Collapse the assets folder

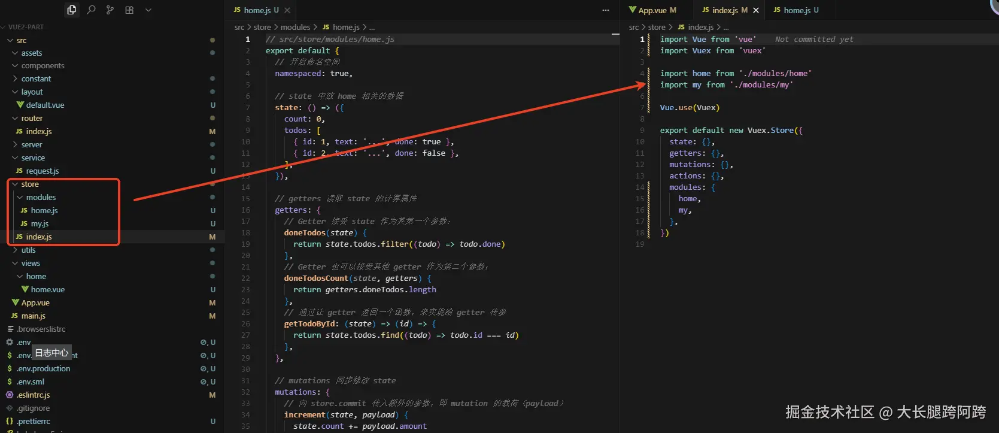tap(32, 53)
